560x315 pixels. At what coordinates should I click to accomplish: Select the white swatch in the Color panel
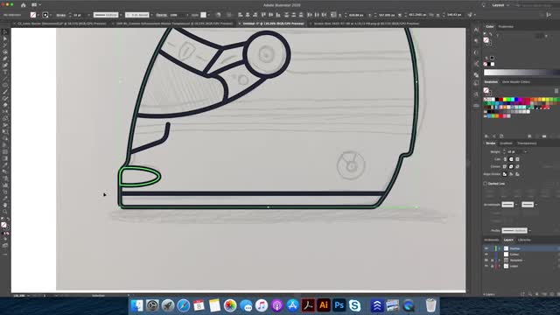493,64
